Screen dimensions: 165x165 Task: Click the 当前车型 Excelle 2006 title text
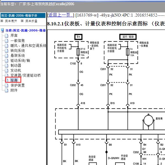coord(37,4)
